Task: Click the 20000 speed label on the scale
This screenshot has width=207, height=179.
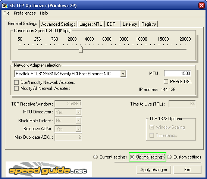Action: tap(185, 39)
